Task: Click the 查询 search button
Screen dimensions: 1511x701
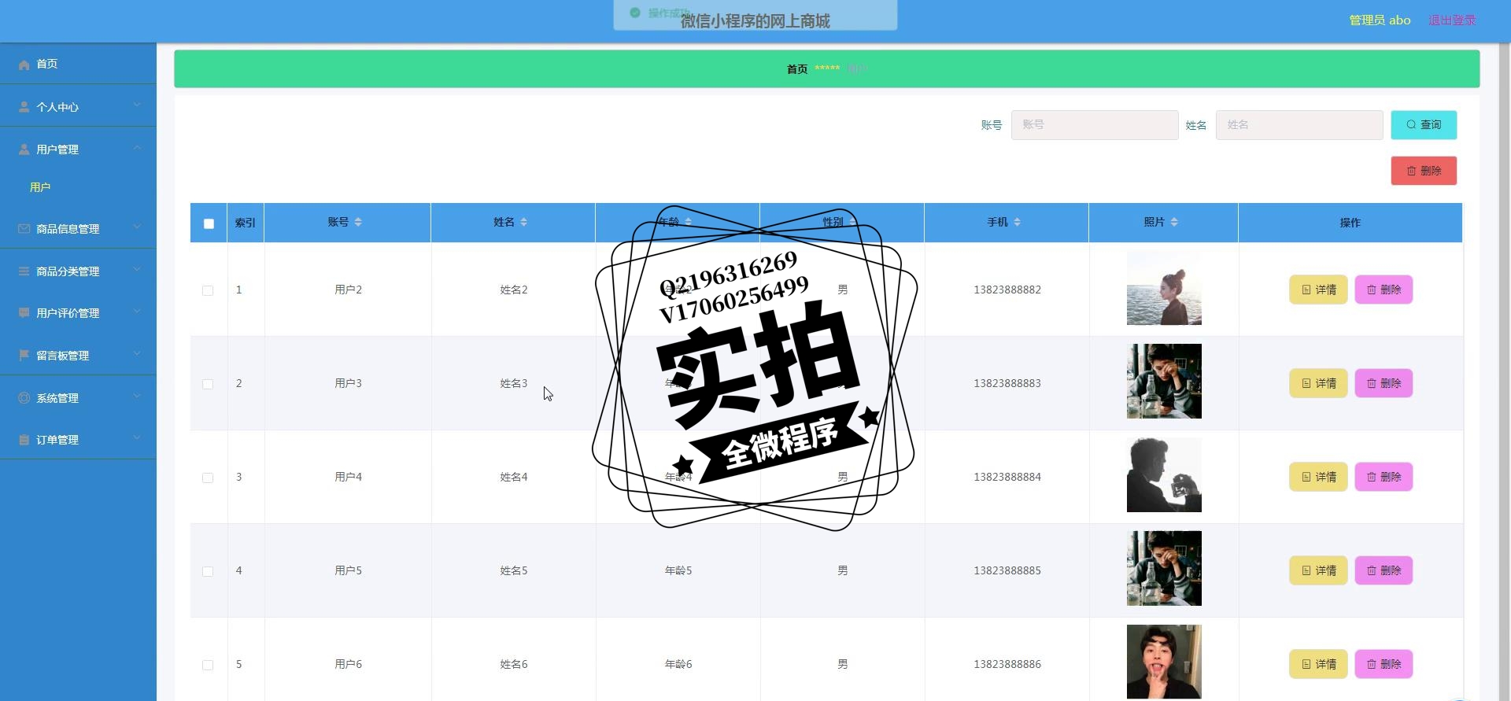Action: (x=1424, y=124)
